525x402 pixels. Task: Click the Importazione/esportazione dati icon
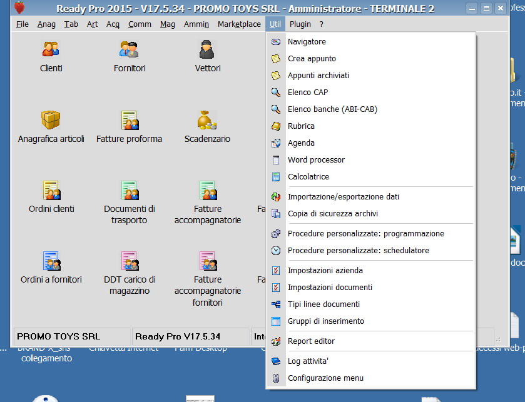[x=276, y=197]
